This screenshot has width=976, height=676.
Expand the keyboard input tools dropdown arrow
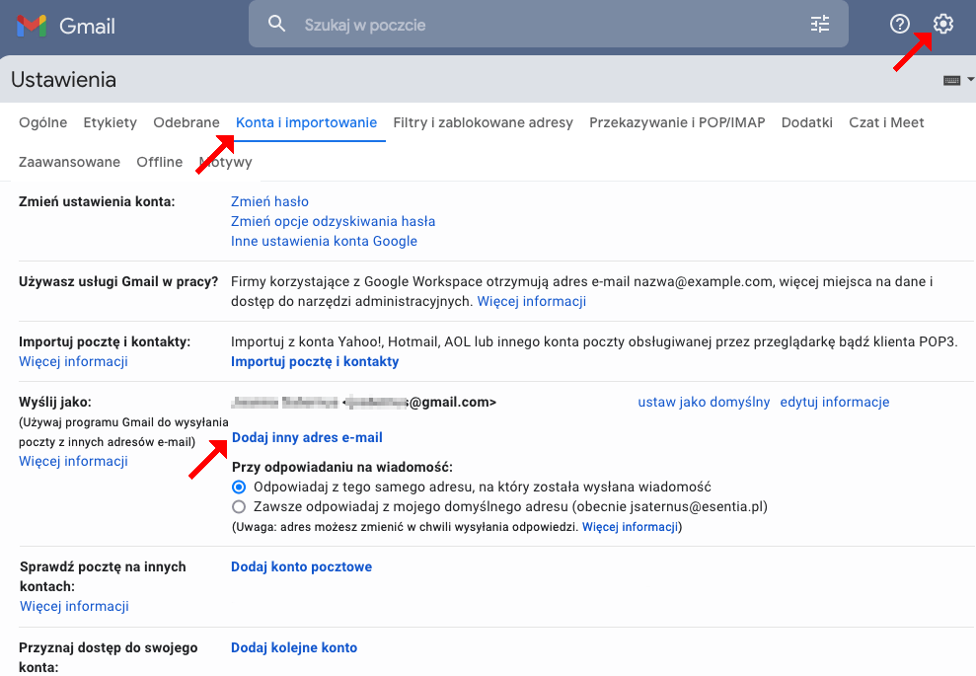point(969,79)
